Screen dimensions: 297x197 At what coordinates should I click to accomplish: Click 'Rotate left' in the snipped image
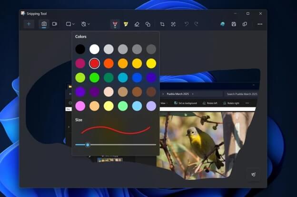tap(210, 103)
